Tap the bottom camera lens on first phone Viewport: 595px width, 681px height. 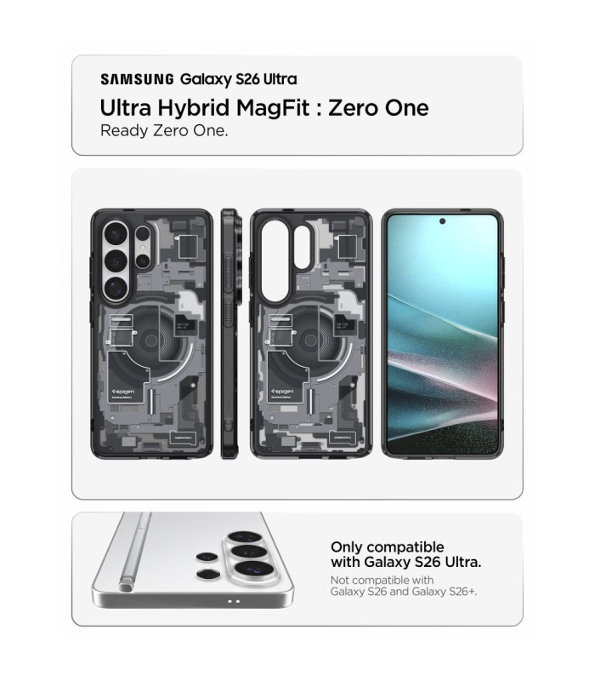(116, 287)
